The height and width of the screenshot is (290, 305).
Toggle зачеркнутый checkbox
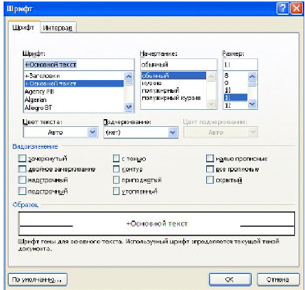pos(22,159)
